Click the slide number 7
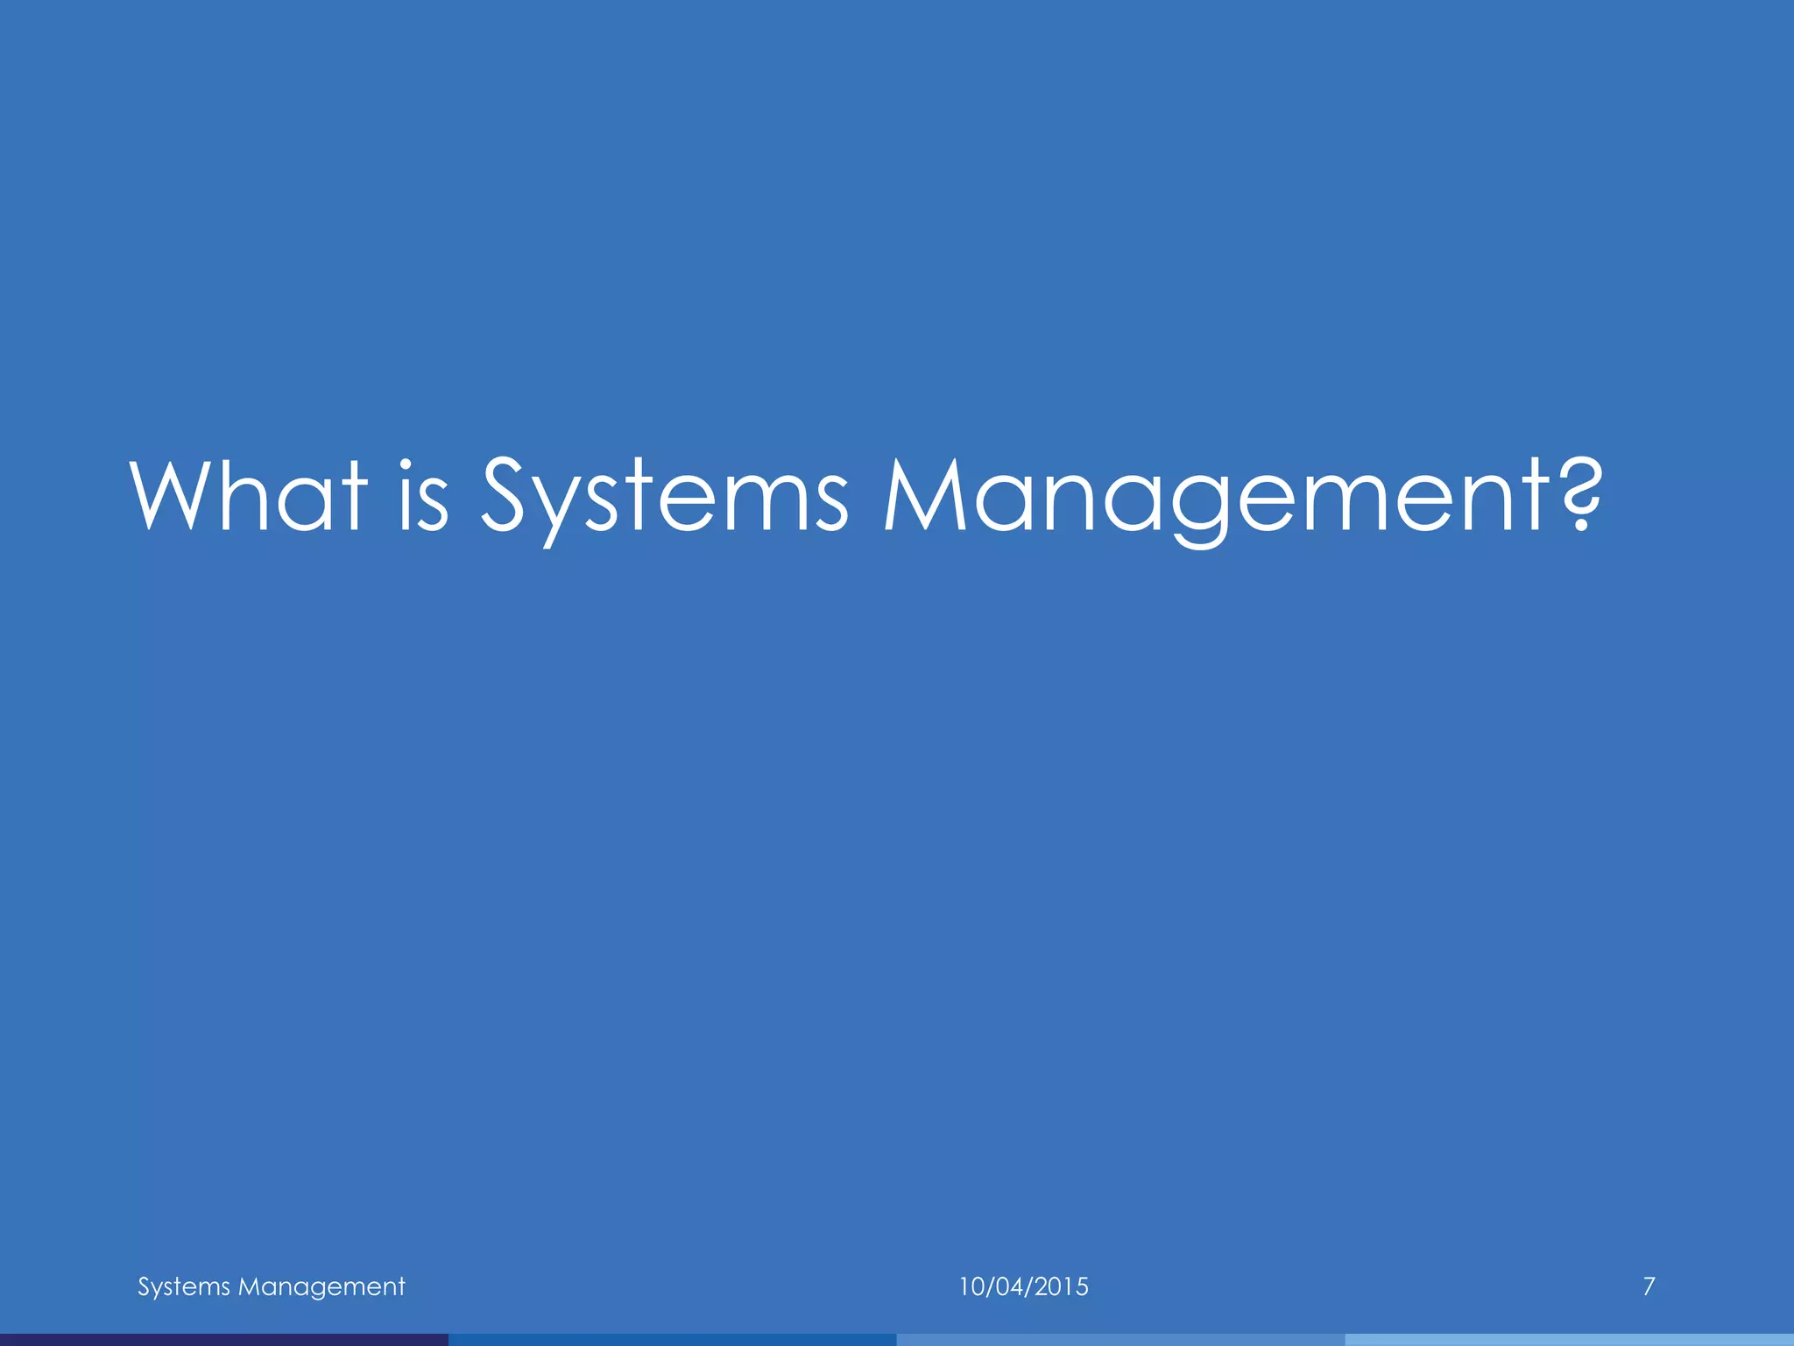The height and width of the screenshot is (1346, 1794). (x=1649, y=1286)
